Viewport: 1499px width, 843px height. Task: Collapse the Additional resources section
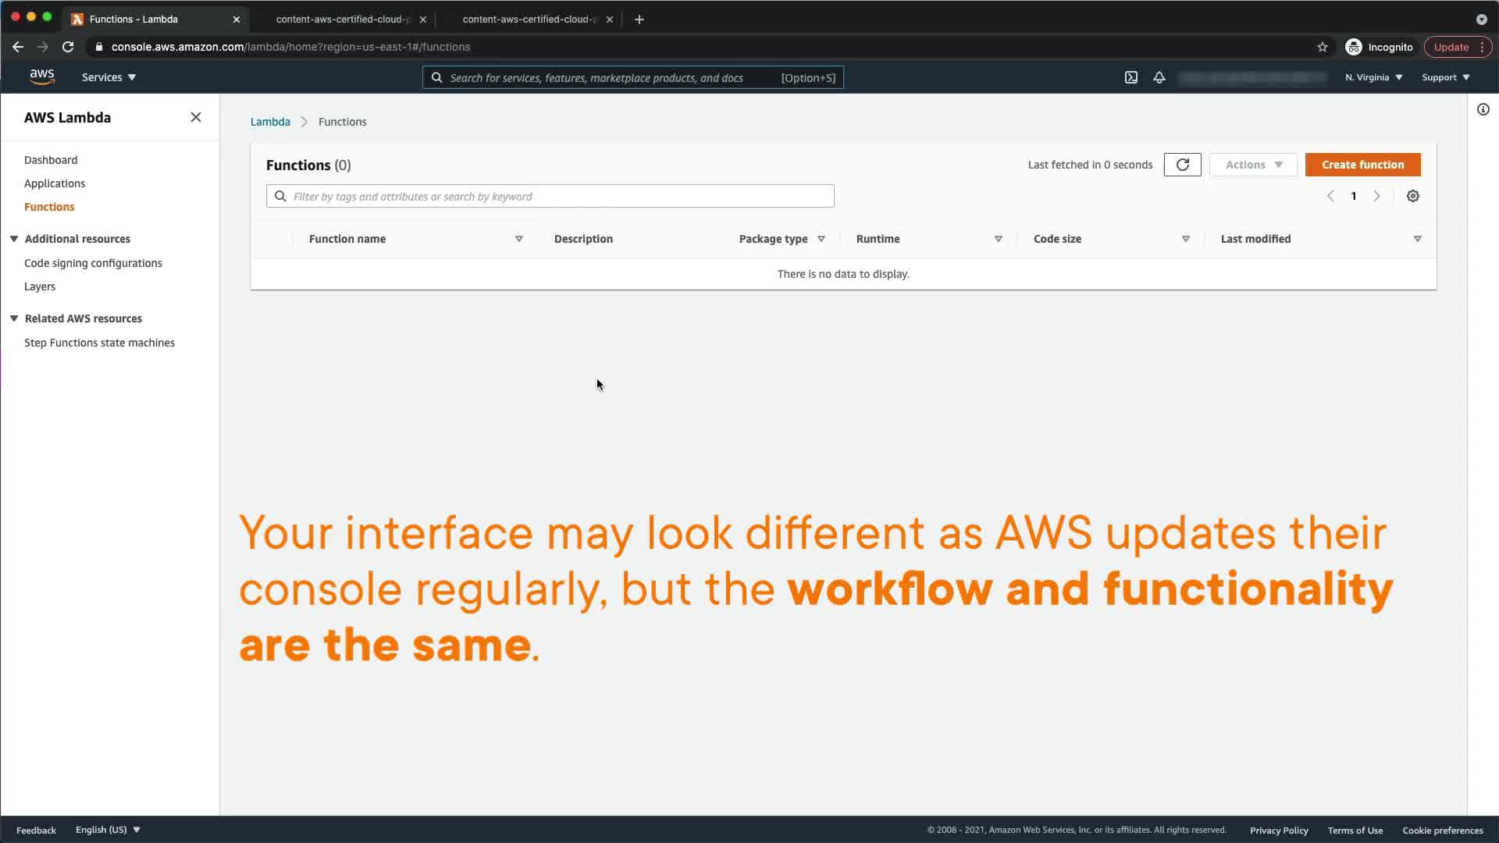click(14, 239)
